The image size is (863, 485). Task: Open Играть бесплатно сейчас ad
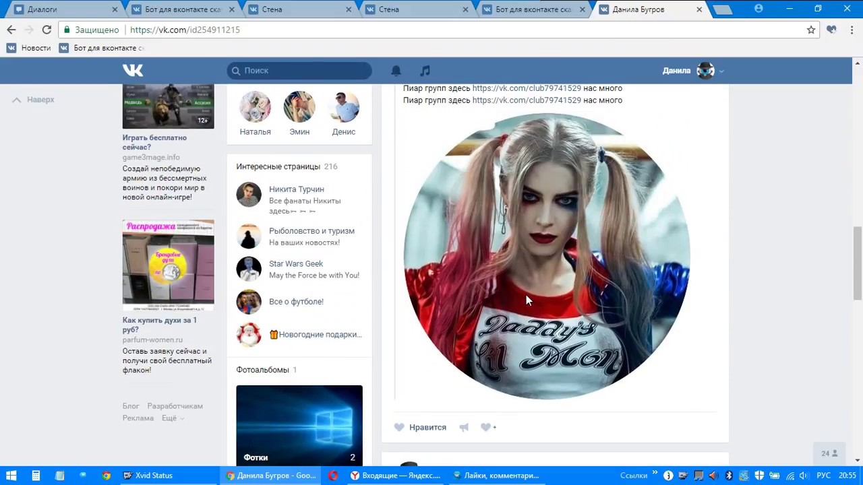pos(154,142)
